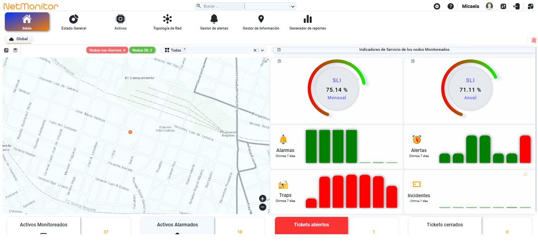The height and width of the screenshot is (248, 538).
Task: Click the username Micaela
Action: click(x=470, y=6)
